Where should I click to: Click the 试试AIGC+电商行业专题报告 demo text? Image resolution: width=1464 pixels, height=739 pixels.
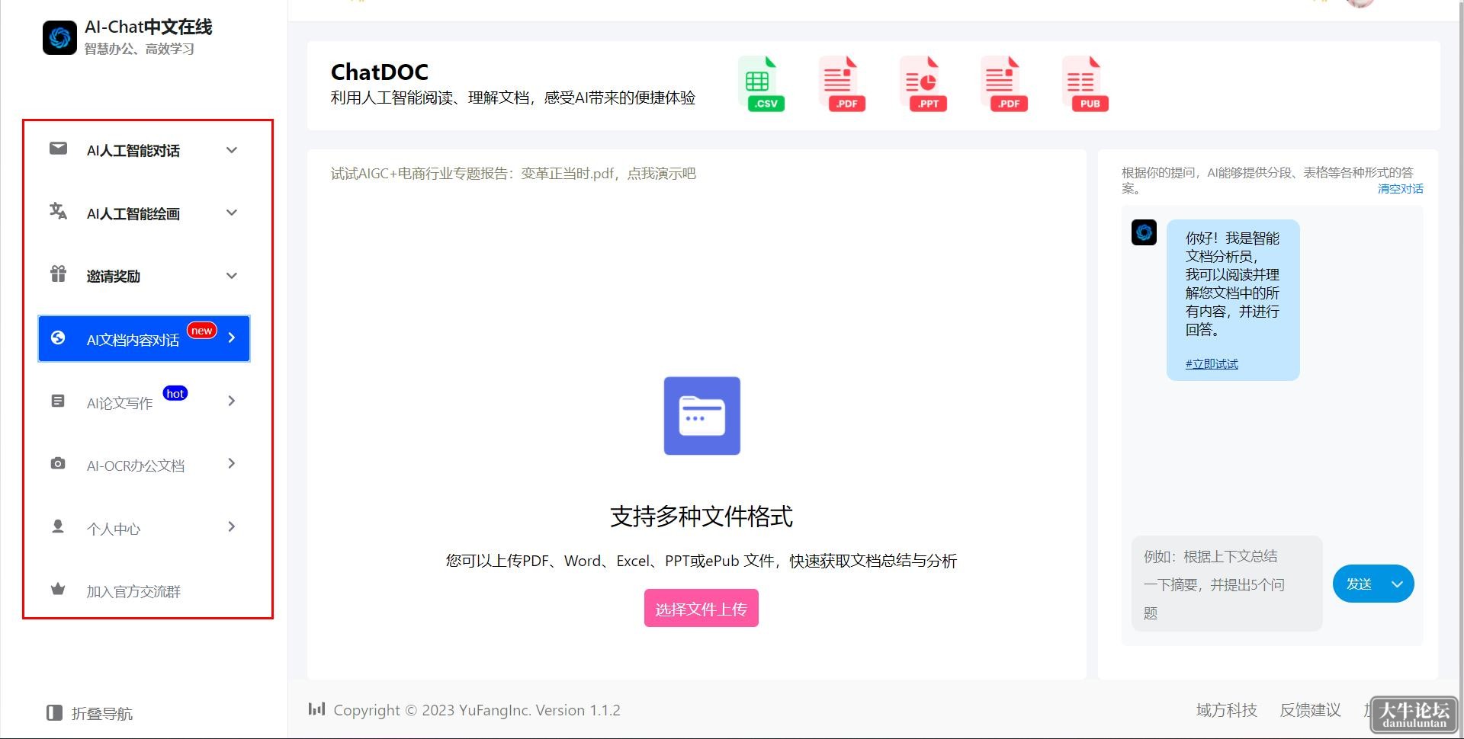pos(513,174)
